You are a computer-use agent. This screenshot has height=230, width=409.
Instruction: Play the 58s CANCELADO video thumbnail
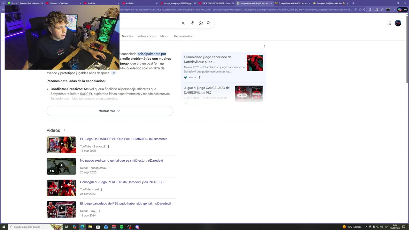click(x=249, y=94)
